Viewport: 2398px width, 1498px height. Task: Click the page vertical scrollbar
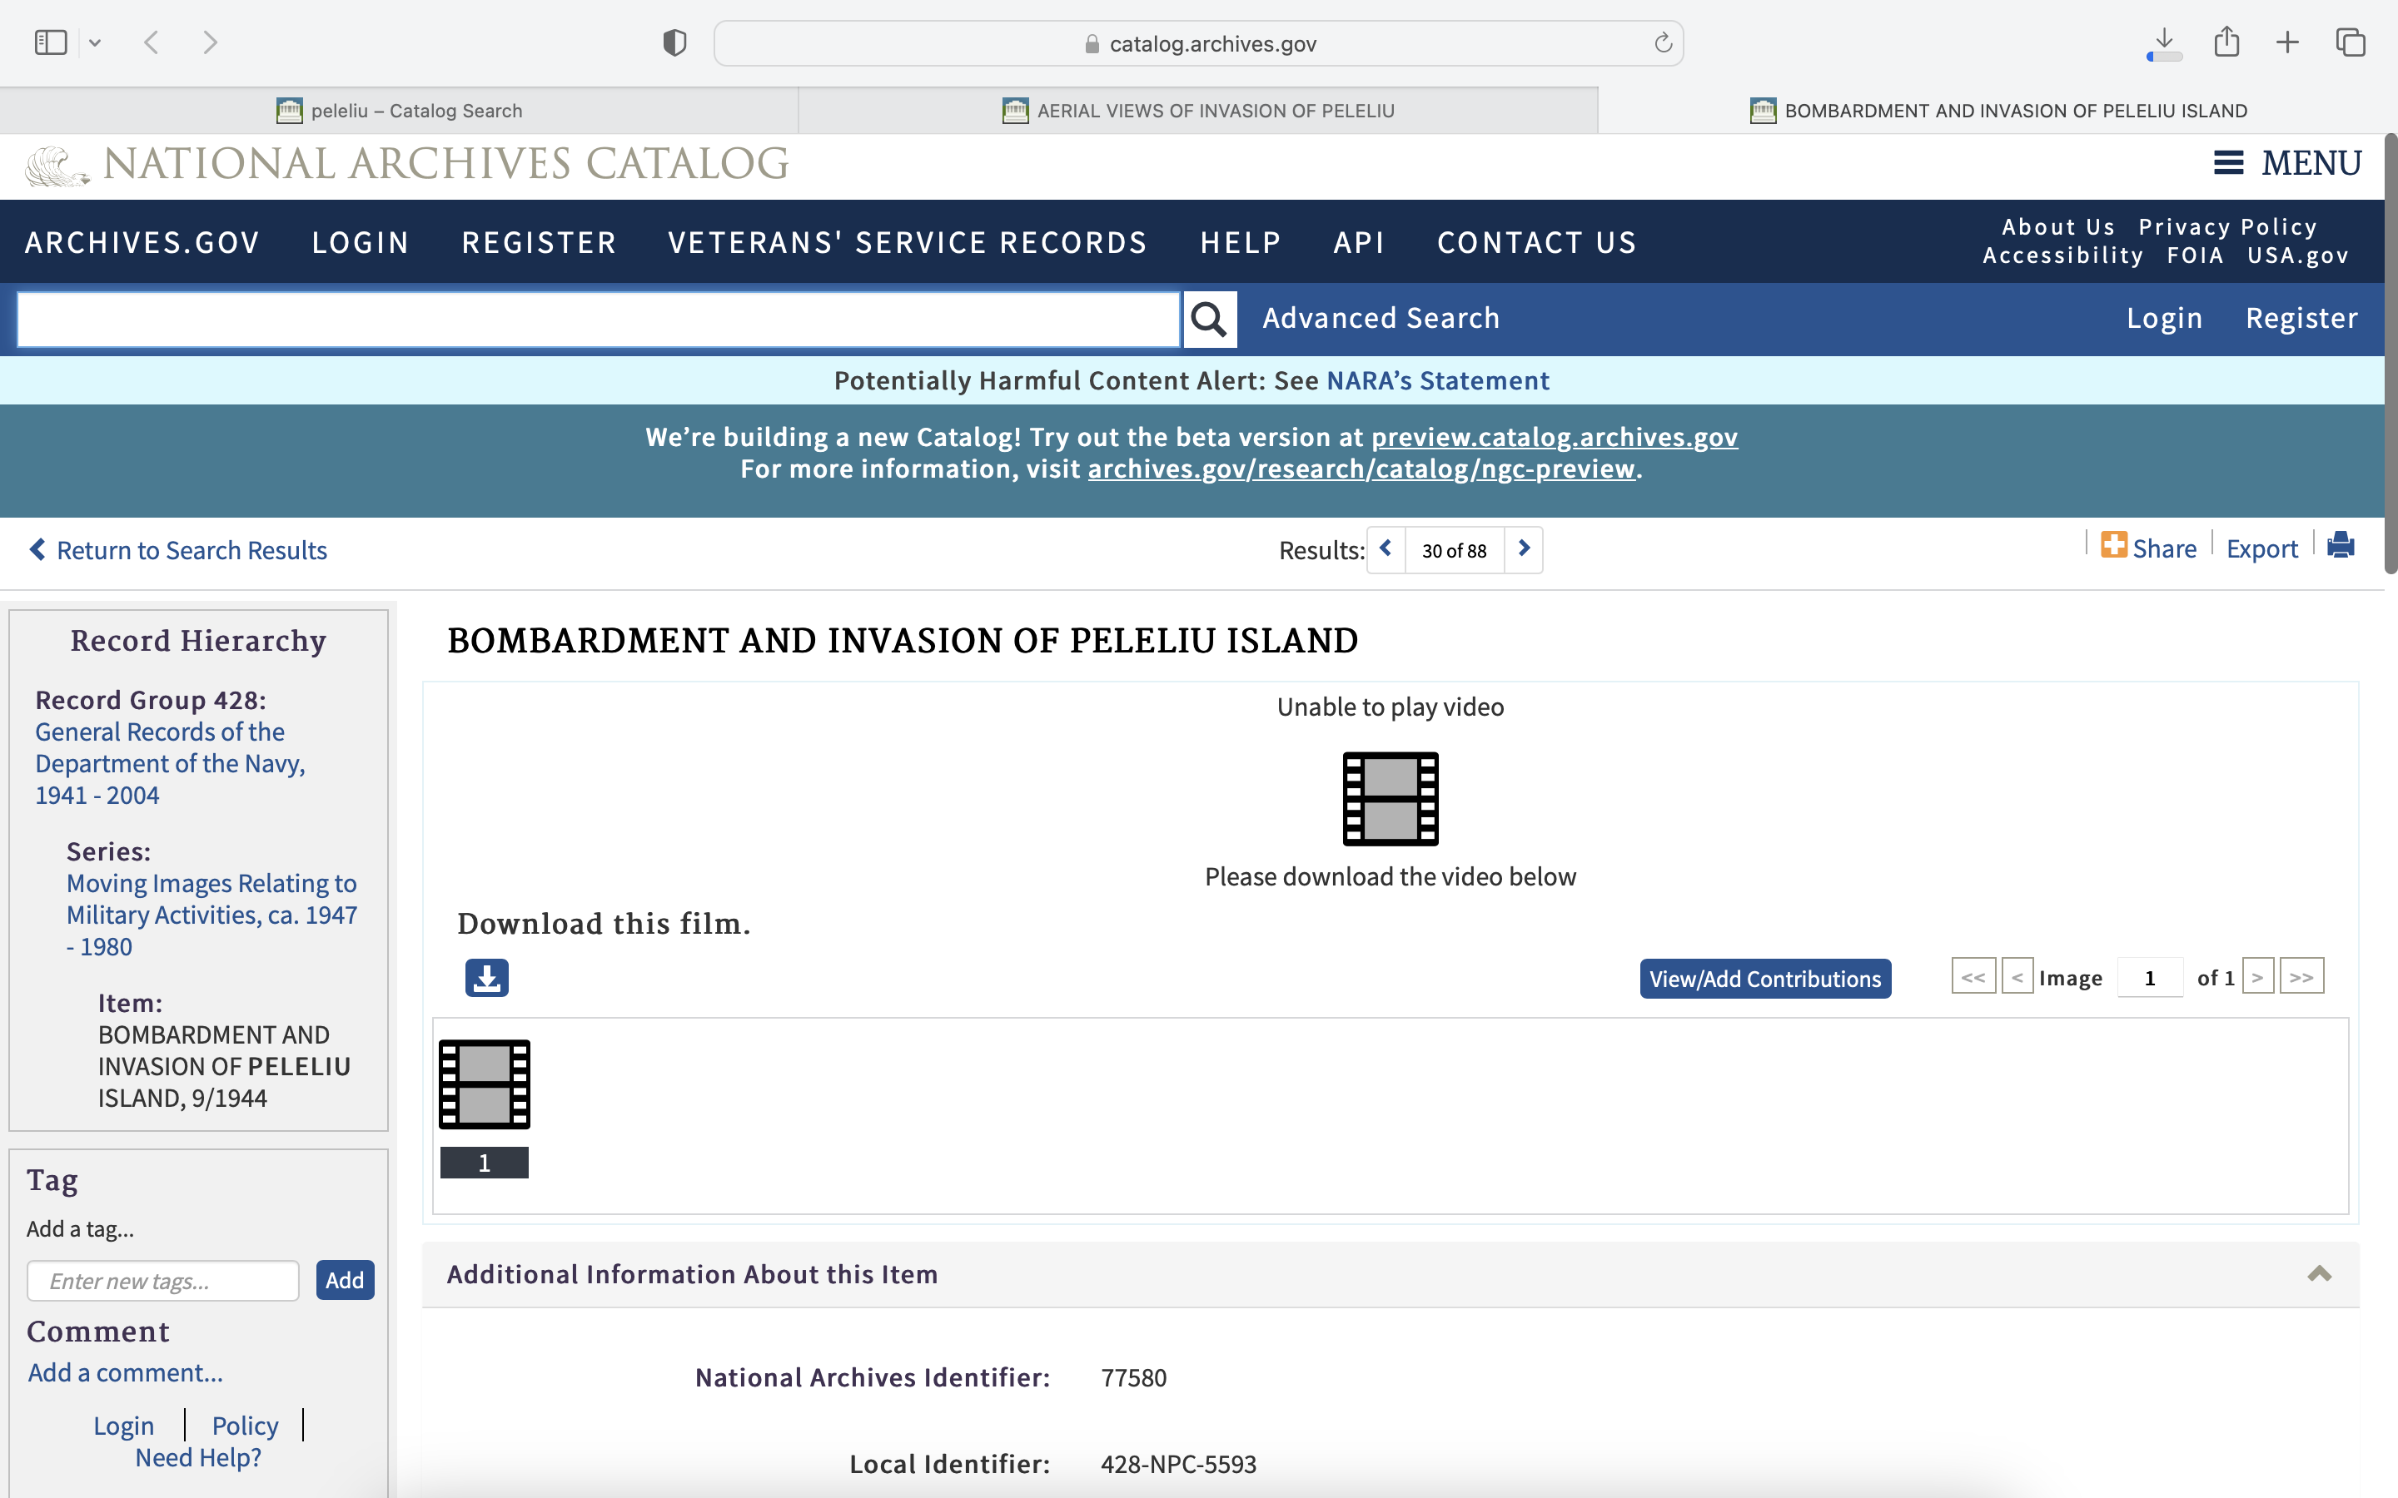[x=2390, y=353]
